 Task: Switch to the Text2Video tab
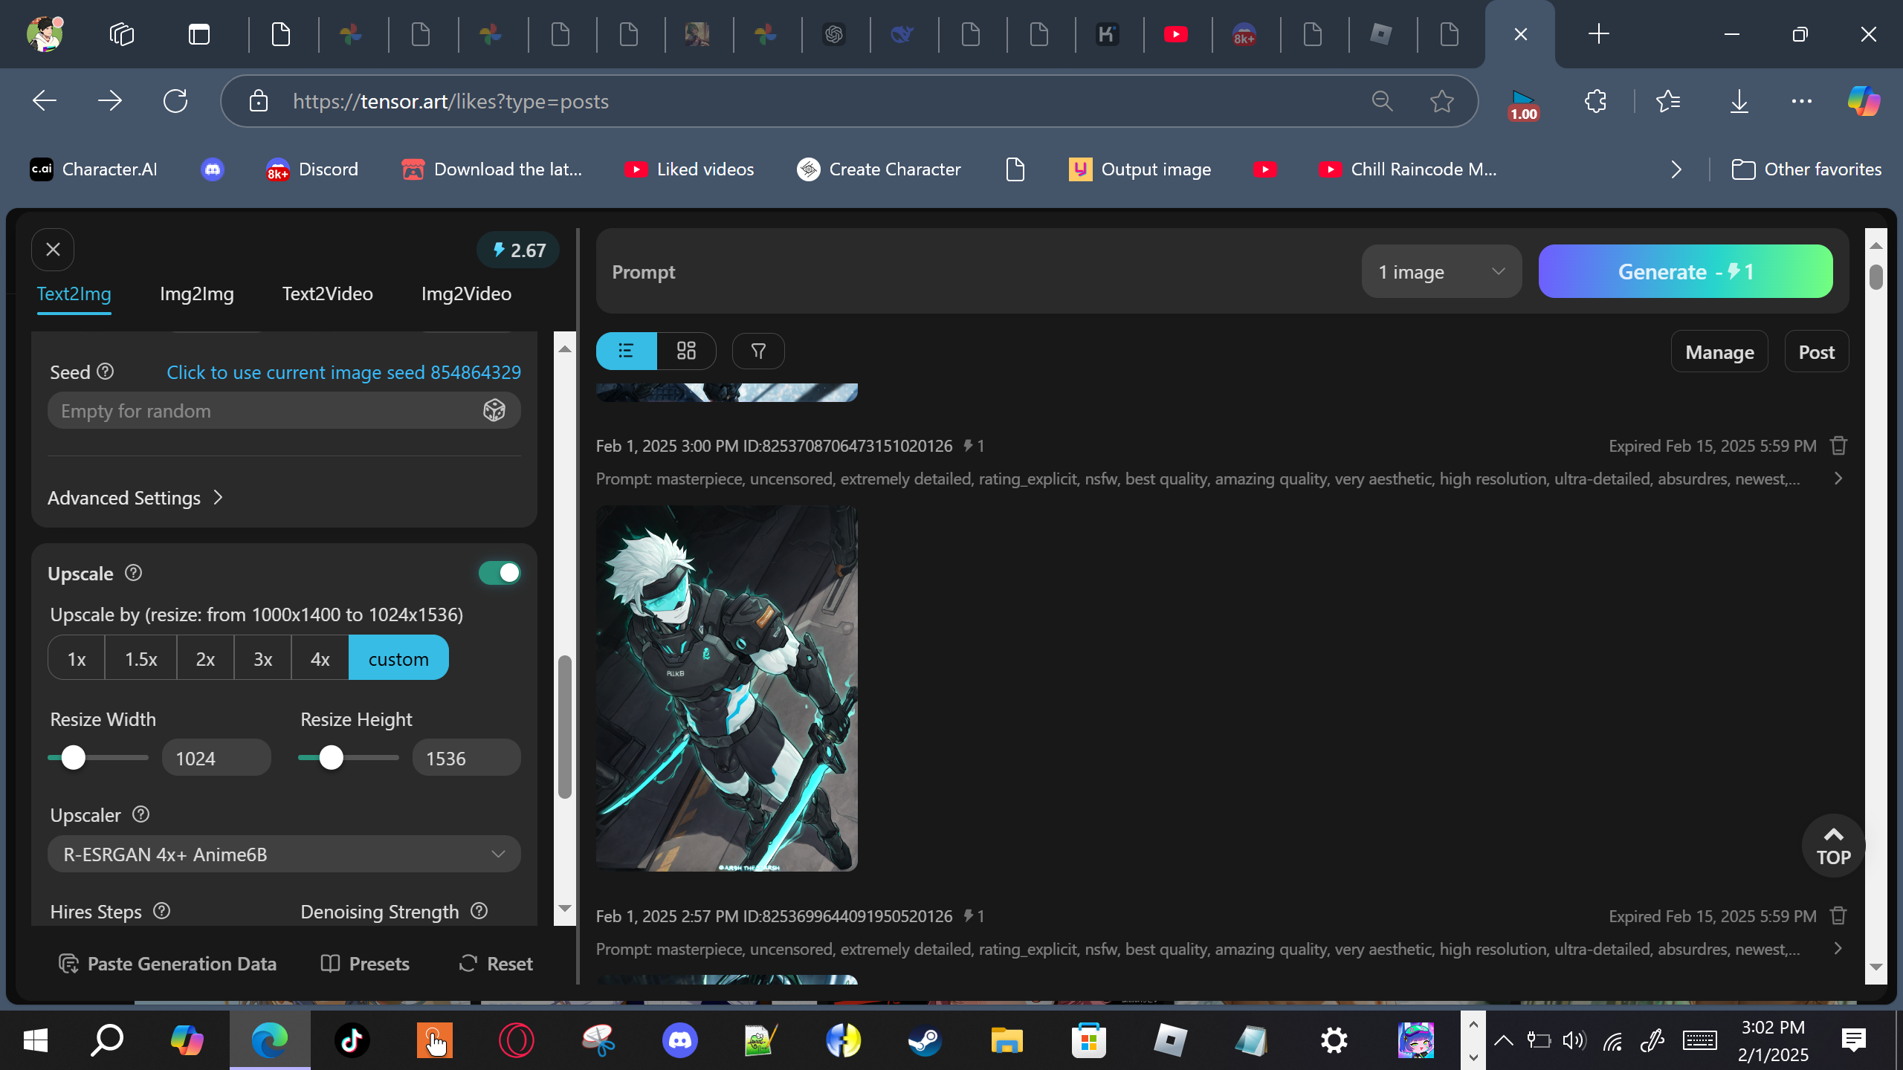327,294
